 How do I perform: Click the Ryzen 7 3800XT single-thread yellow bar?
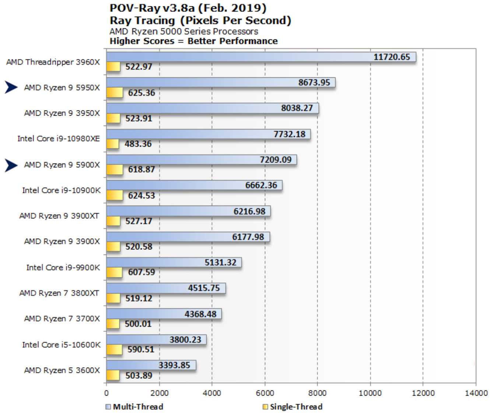coord(113,298)
